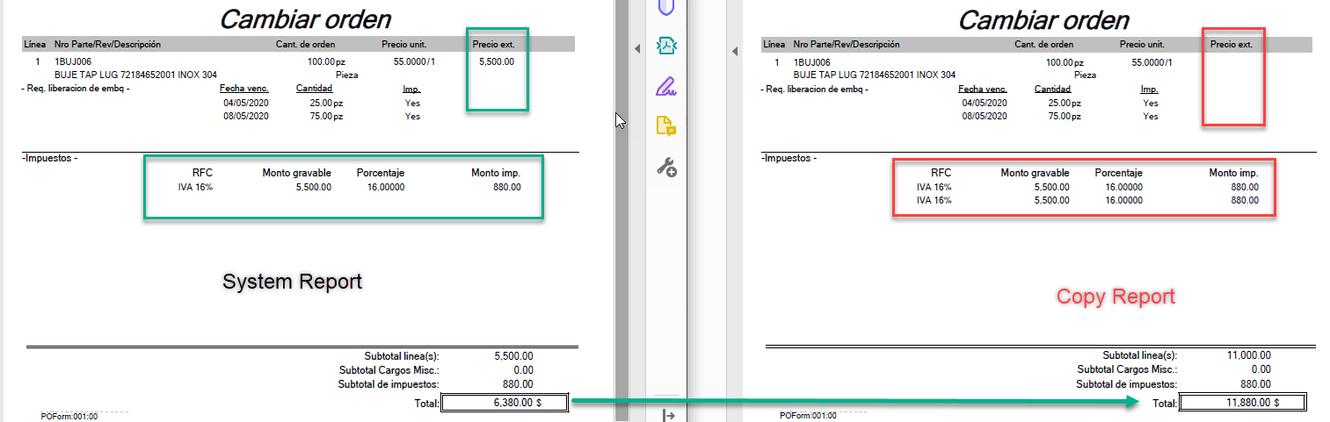Open the More Tools wrench icon
The height and width of the screenshot is (422, 1330).
(x=666, y=168)
